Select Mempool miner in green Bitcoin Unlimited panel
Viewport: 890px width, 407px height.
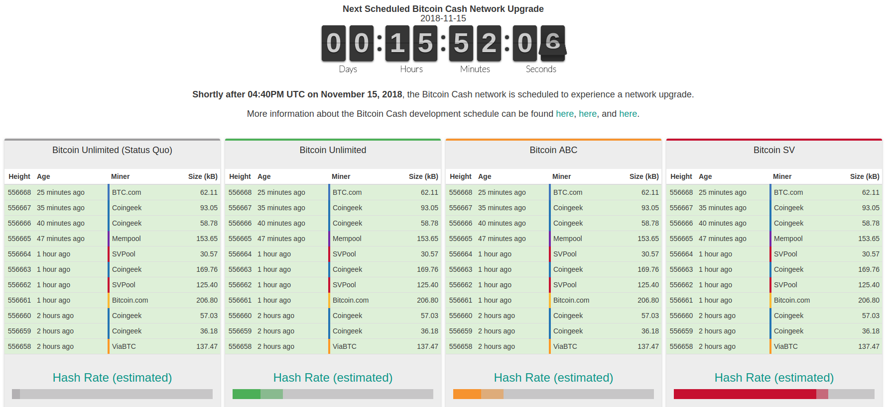347,239
